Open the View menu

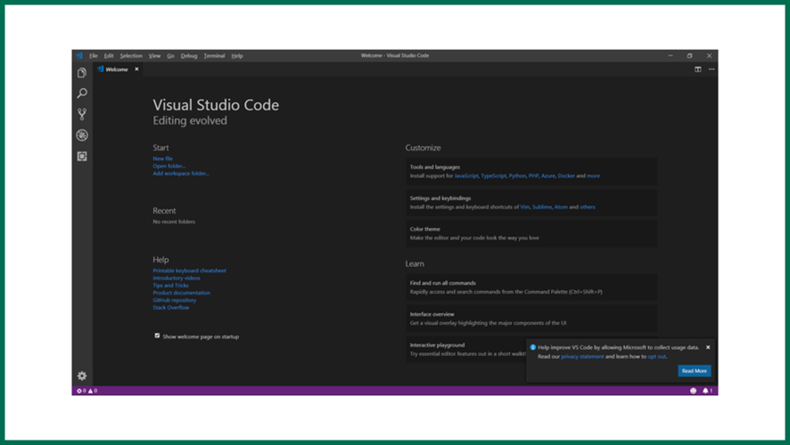154,56
